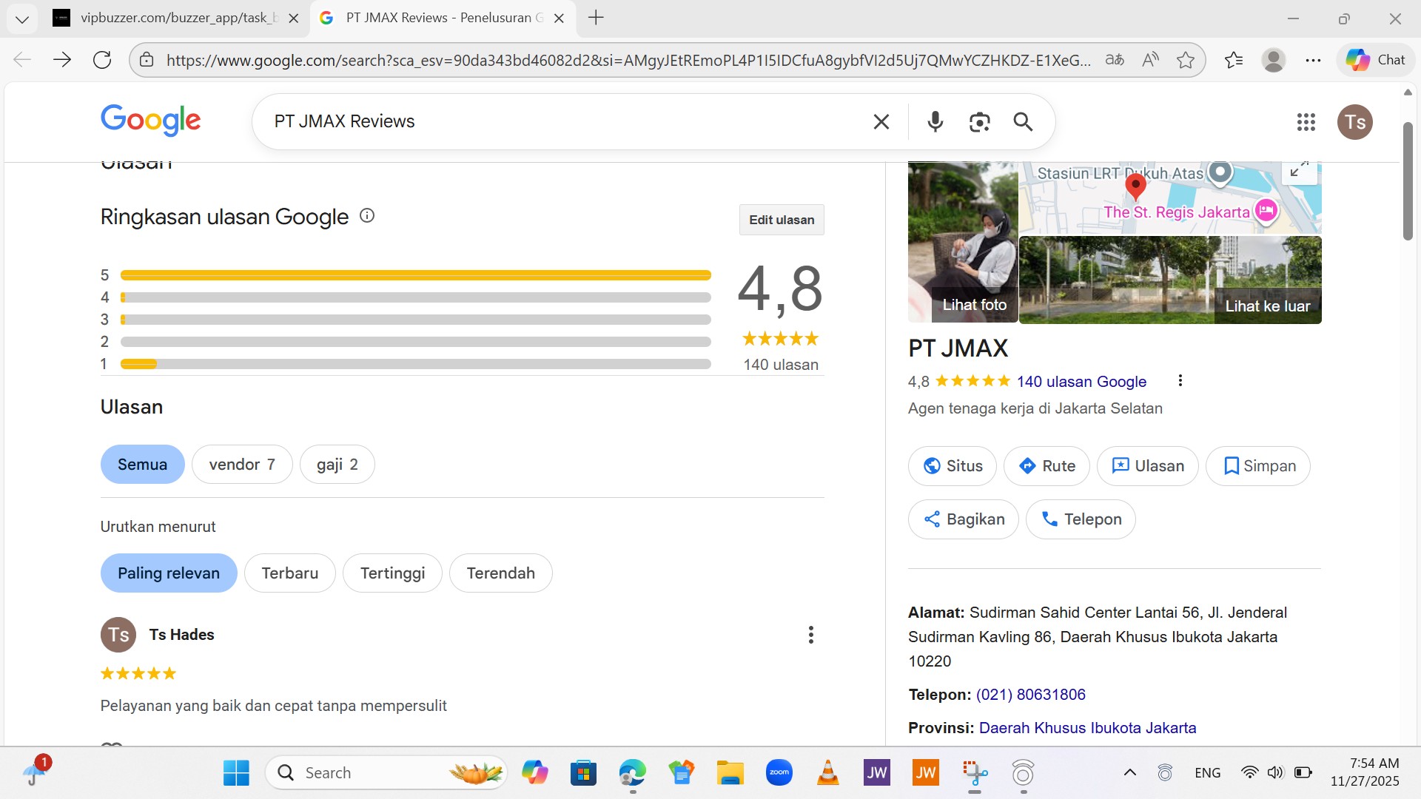Click the 5-star yellow rating bar
Screen dimensions: 1421x799
click(415, 275)
